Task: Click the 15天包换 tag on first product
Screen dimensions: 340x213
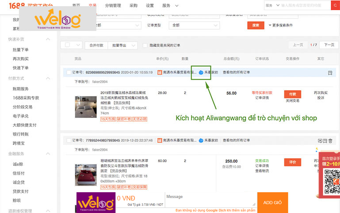Action: (108, 119)
